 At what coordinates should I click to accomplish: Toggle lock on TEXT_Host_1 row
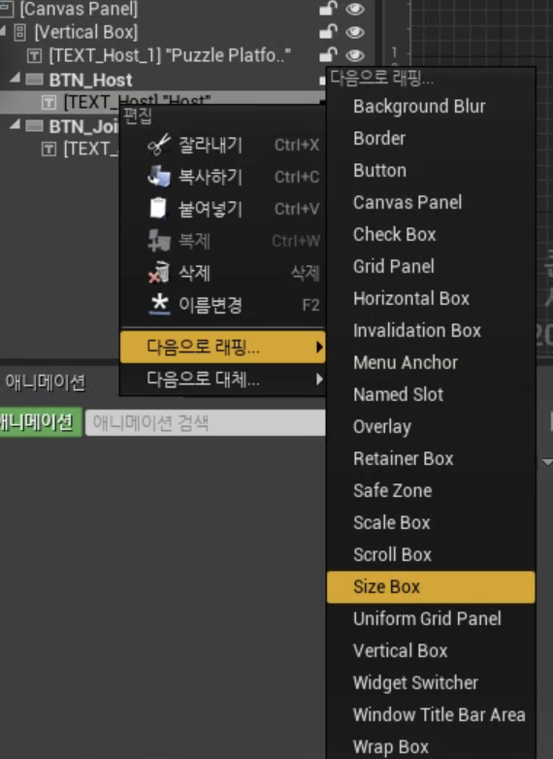click(329, 54)
